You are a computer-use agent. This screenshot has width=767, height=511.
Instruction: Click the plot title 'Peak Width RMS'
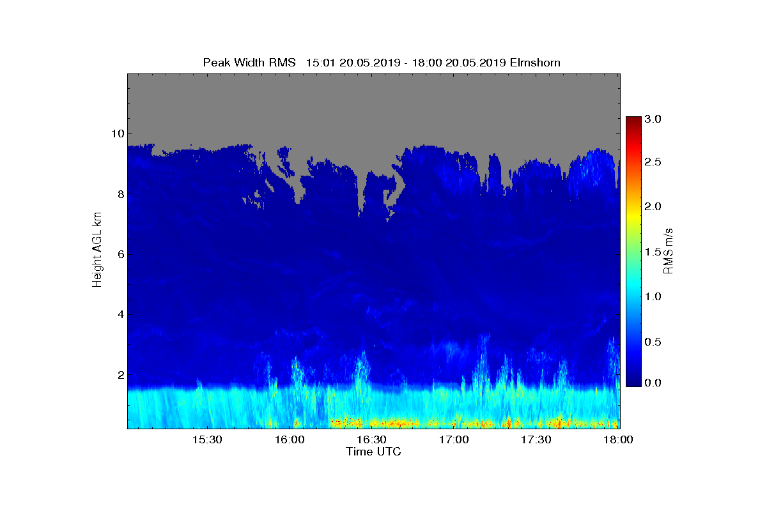pos(249,62)
